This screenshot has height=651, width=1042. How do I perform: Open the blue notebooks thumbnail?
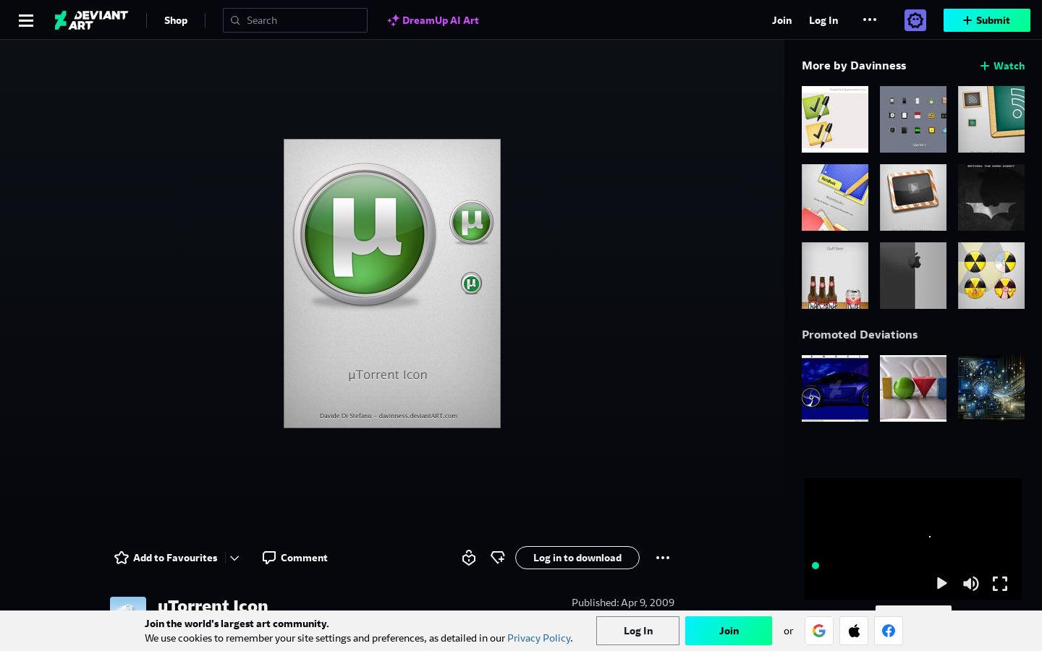coord(835,197)
